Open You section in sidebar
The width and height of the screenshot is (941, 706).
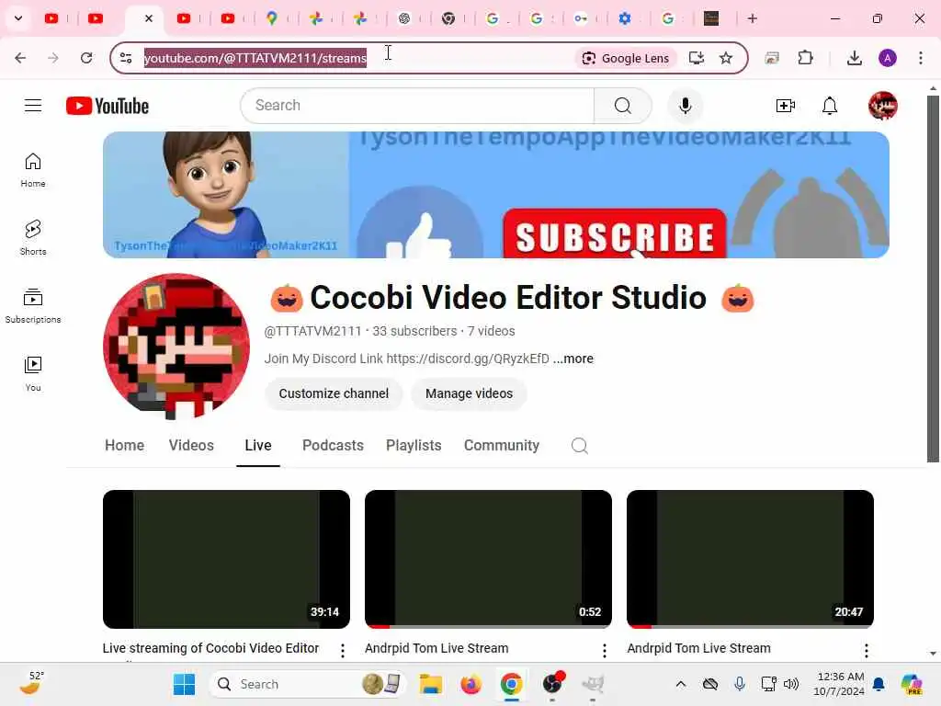point(33,373)
